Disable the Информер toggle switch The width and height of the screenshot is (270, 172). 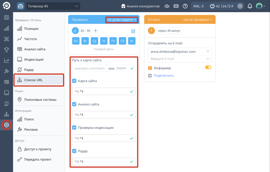coord(208,68)
